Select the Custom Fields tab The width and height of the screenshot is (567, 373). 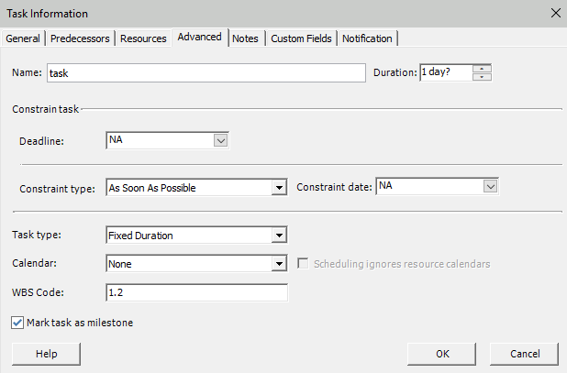click(x=302, y=38)
